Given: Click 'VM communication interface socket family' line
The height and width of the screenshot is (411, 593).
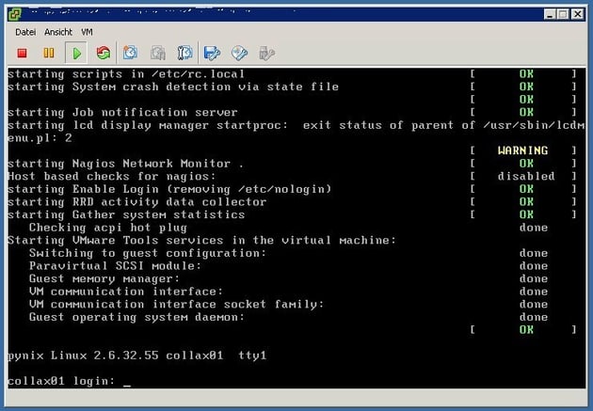Looking at the screenshot, I should pyautogui.click(x=177, y=304).
